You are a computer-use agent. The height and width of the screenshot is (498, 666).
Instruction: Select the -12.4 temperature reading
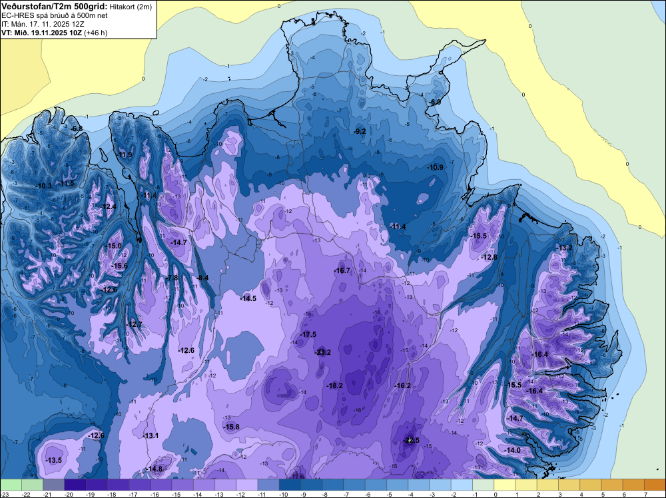tap(109, 206)
